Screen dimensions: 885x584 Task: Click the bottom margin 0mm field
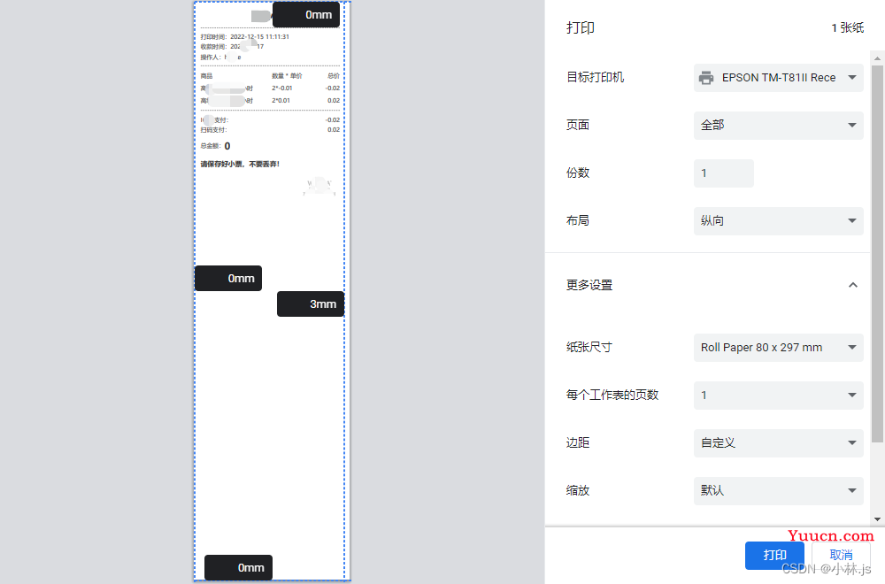pyautogui.click(x=238, y=568)
